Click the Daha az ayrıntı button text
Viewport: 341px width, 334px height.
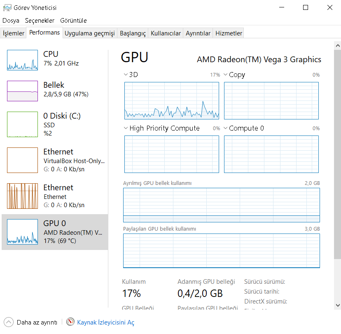[37, 322]
